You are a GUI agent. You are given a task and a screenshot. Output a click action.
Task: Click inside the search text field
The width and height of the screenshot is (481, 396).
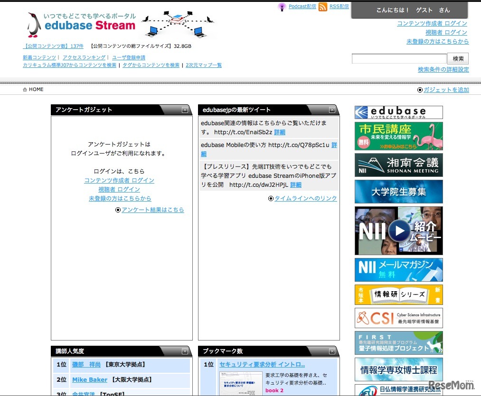399,58
